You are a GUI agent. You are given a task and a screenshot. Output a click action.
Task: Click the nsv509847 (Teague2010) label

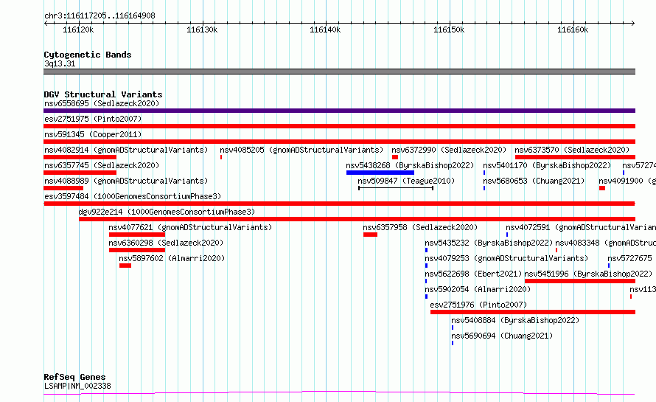pos(406,181)
